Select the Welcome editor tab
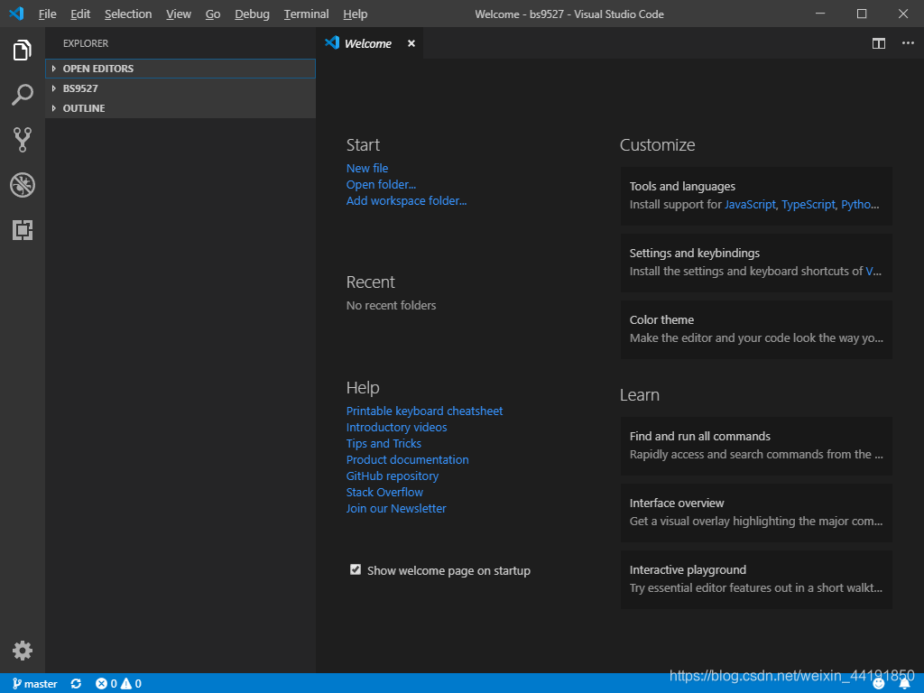924x693 pixels. (369, 43)
